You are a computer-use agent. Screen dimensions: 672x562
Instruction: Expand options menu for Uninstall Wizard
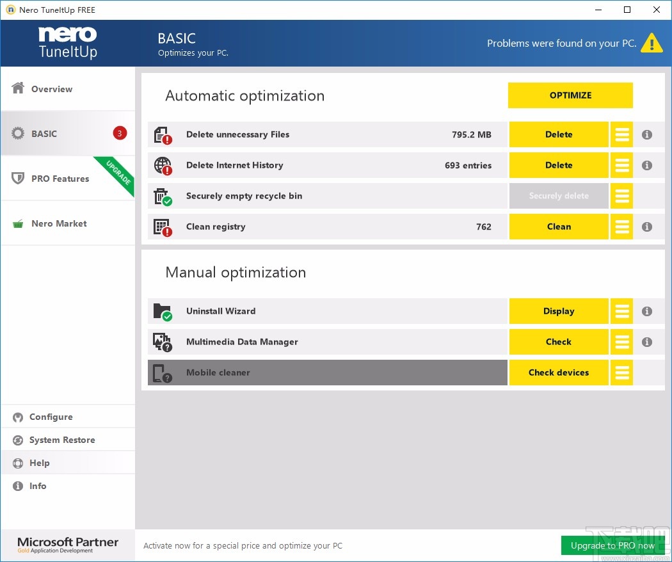622,311
